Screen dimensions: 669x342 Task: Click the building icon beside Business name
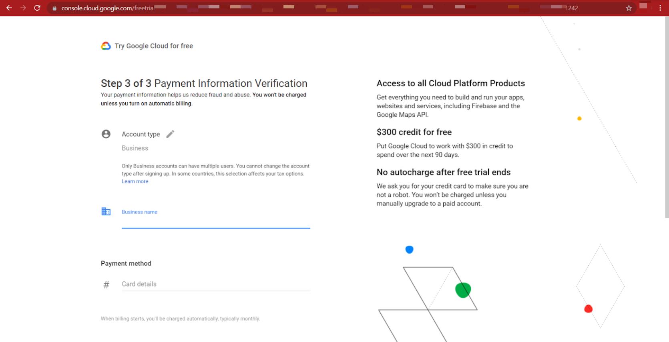coord(106,211)
